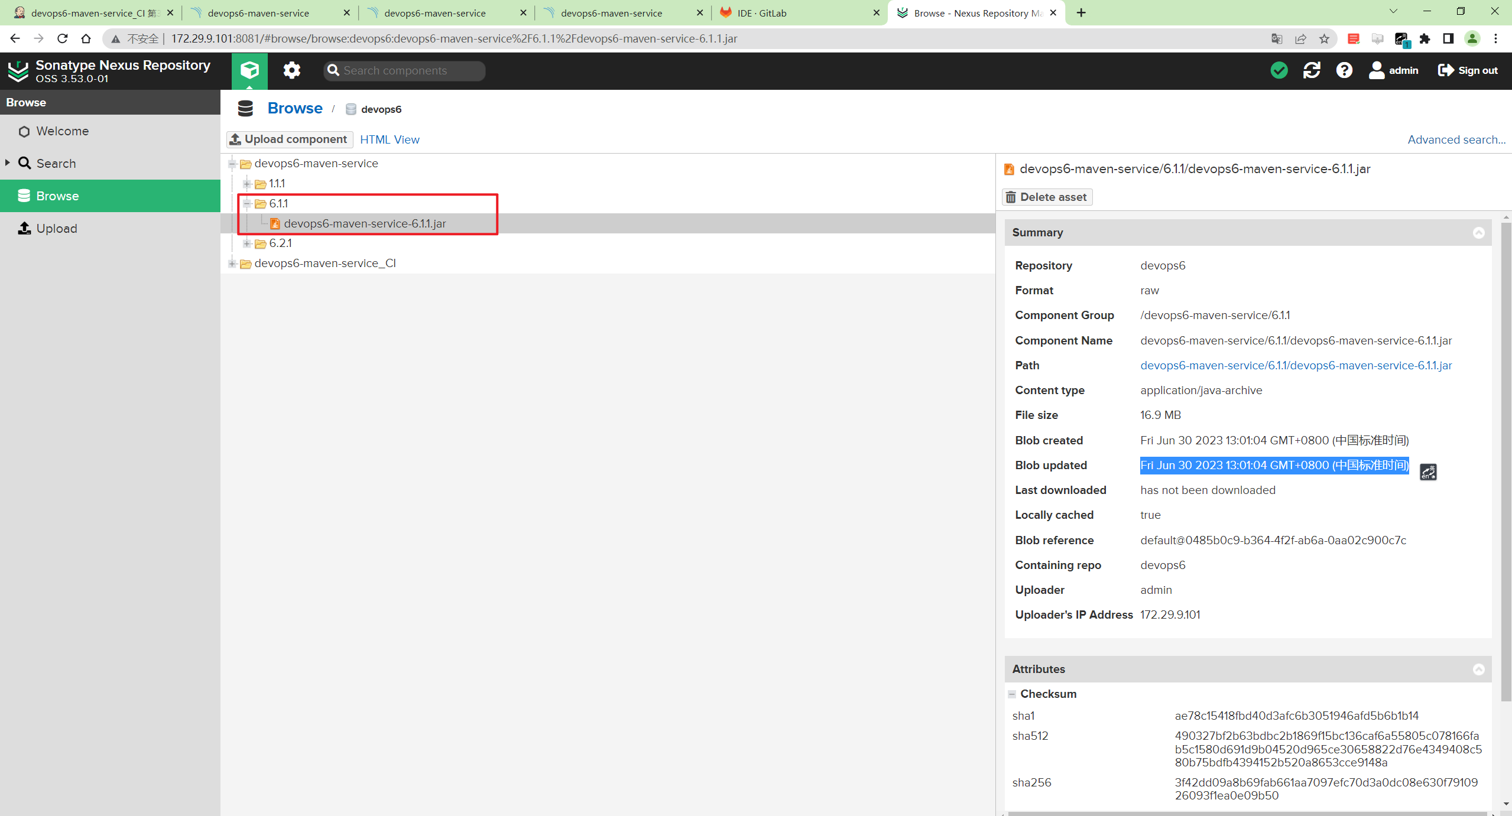This screenshot has height=816, width=1512.
Task: Click the File size value 16.9 MB
Action: tap(1160, 415)
